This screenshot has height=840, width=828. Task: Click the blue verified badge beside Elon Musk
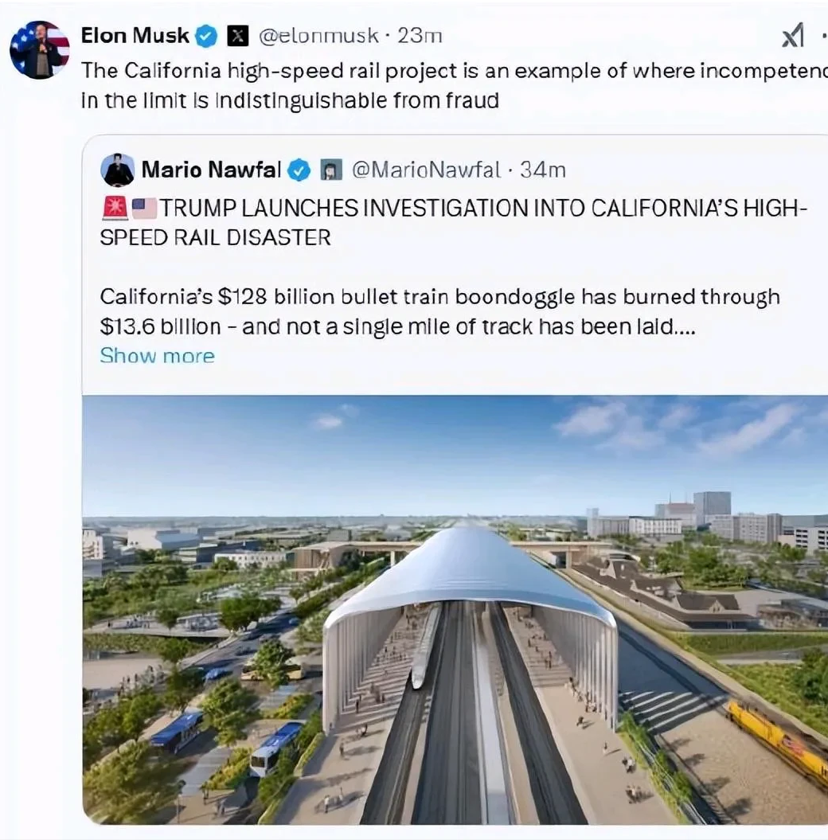pyautogui.click(x=206, y=36)
